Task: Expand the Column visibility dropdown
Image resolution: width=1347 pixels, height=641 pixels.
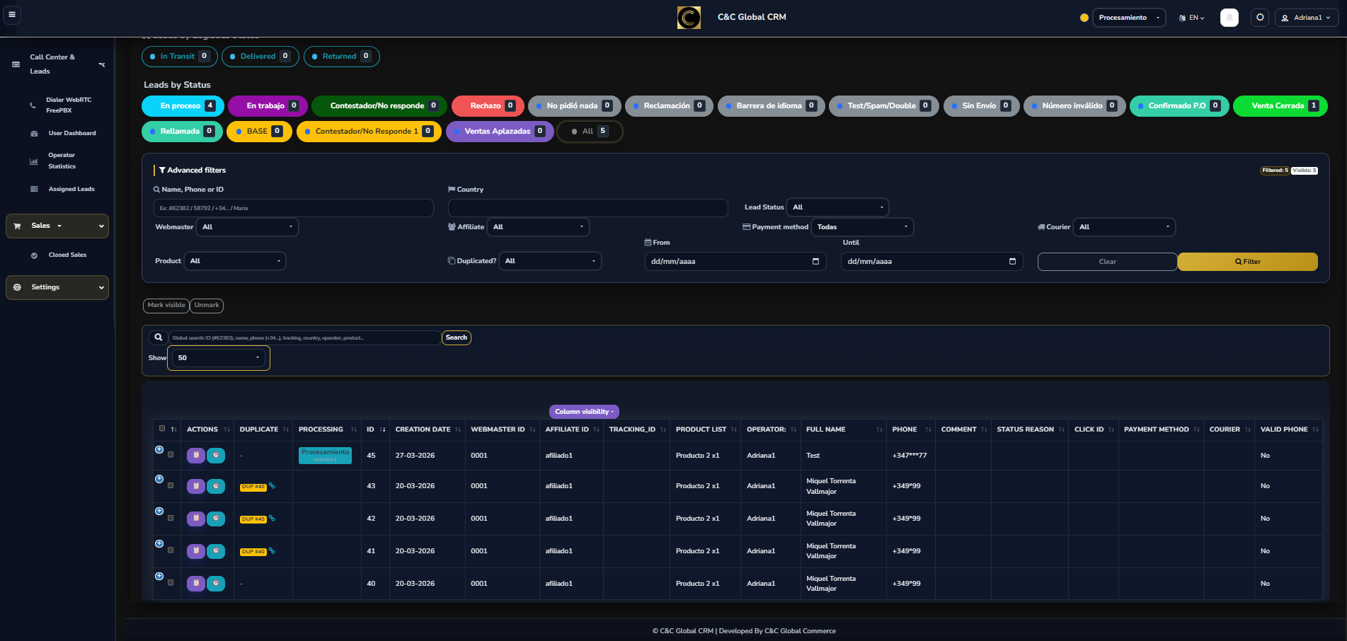Action: (584, 412)
